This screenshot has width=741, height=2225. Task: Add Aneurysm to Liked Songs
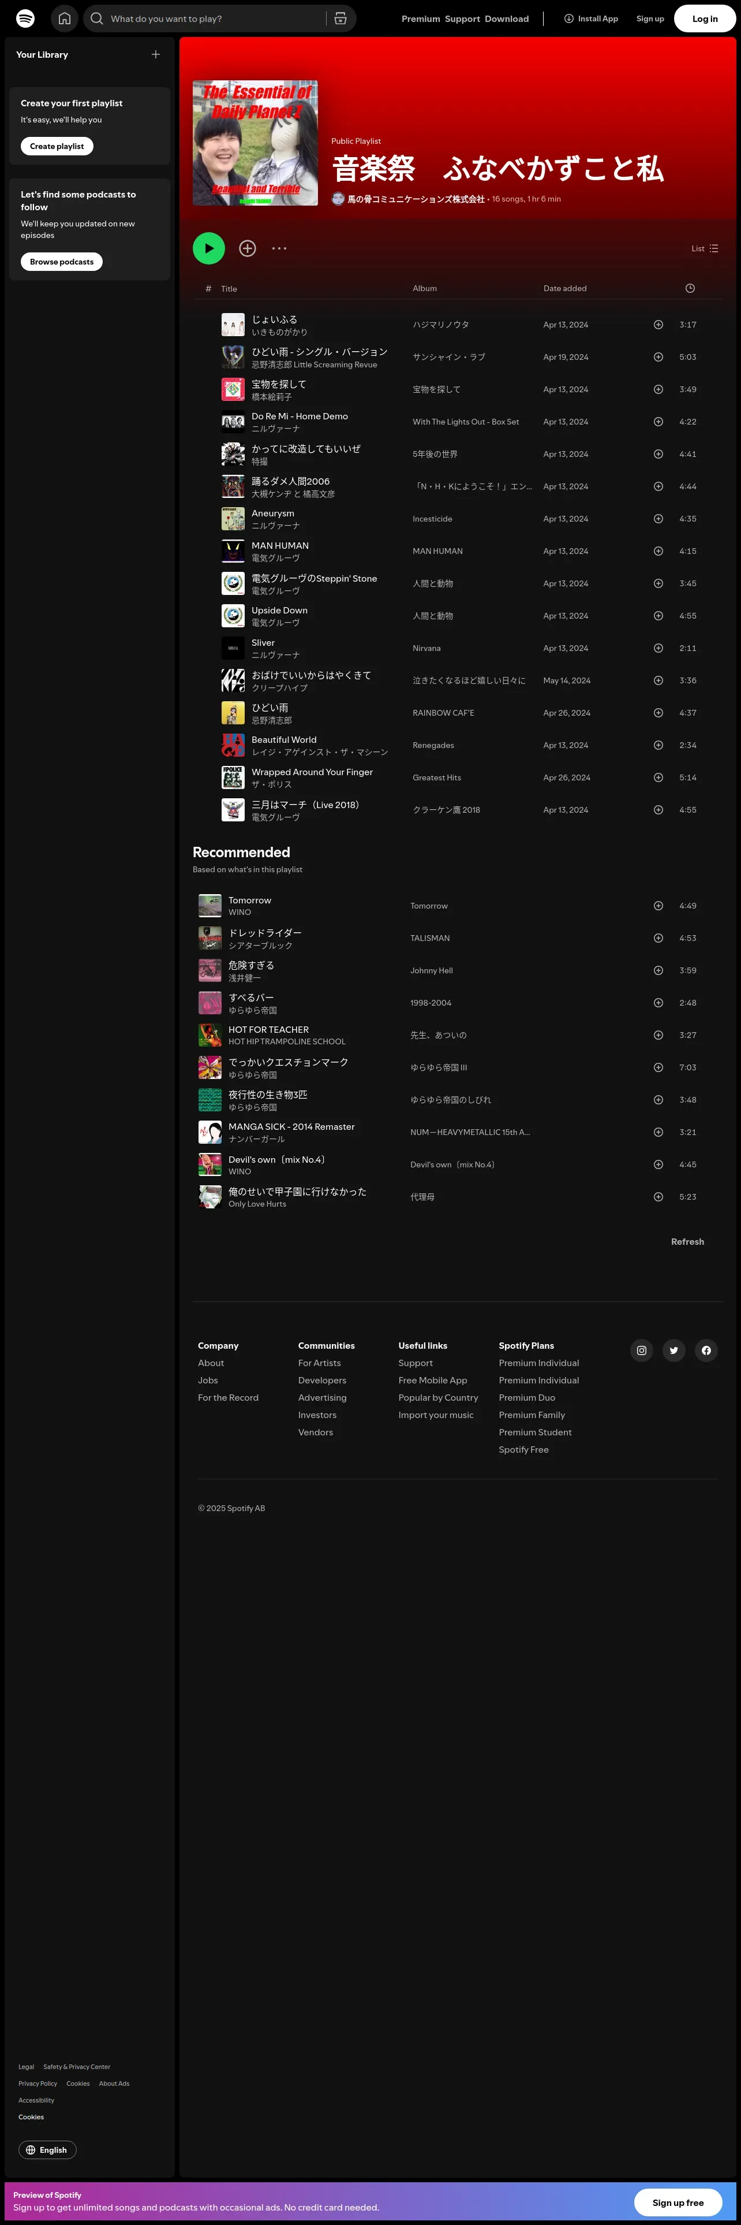(658, 519)
